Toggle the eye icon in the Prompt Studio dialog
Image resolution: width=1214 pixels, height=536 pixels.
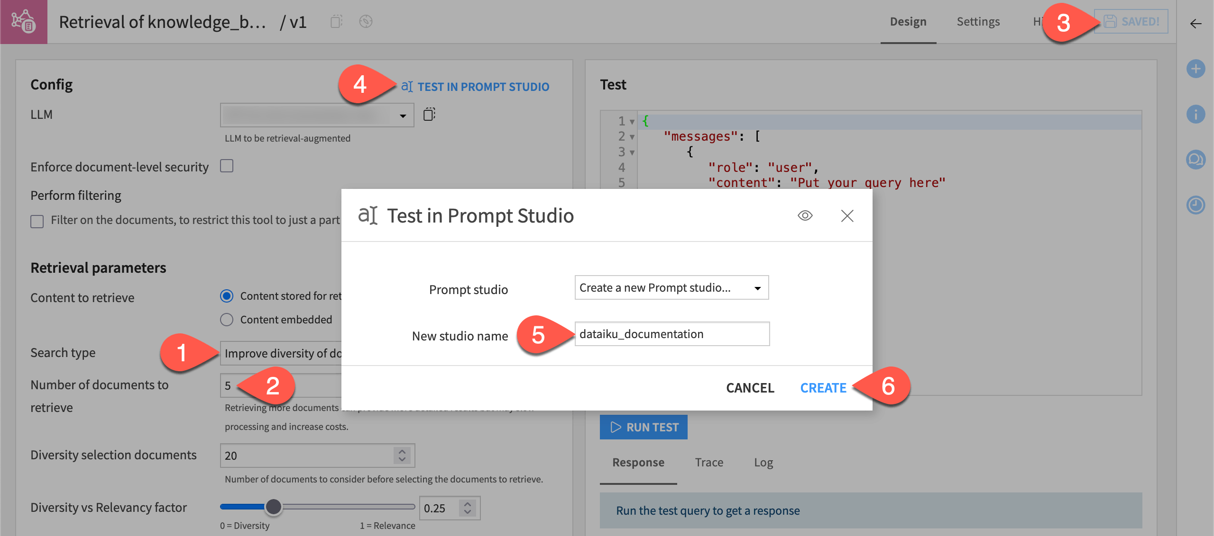(805, 215)
